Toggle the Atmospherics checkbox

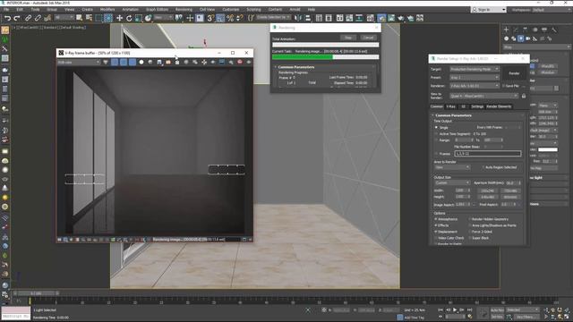(436, 219)
